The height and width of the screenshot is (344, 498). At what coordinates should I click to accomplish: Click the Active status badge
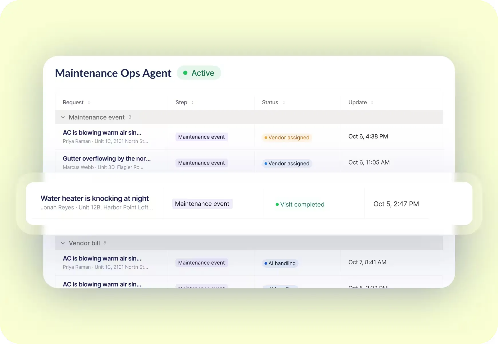[199, 73]
